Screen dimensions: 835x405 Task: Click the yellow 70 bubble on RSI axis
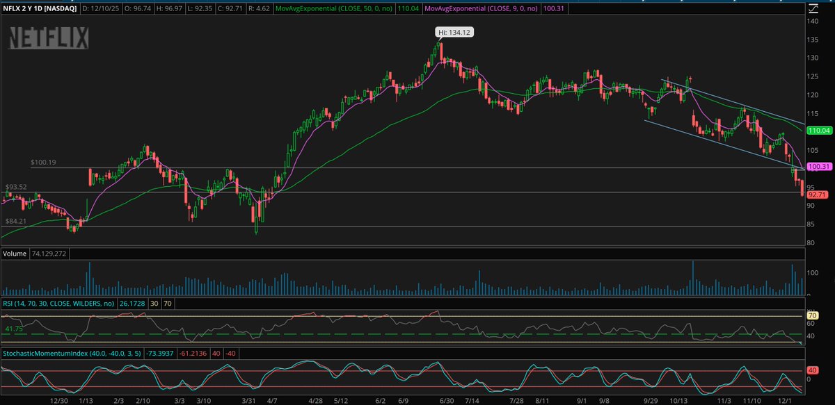(x=811, y=316)
